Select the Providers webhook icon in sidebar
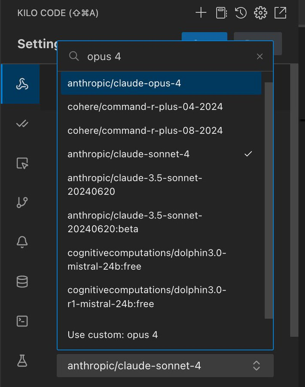Image resolution: width=305 pixels, height=387 pixels. tap(22, 84)
